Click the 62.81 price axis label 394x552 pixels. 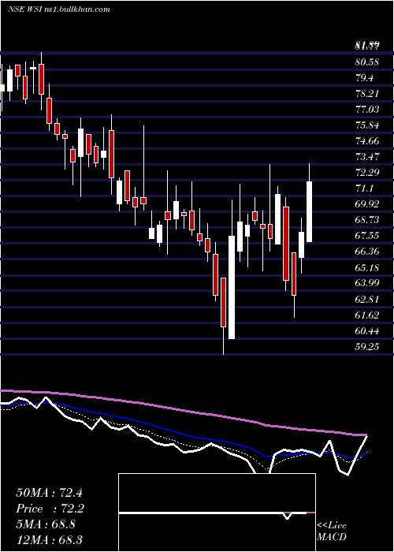point(367,299)
